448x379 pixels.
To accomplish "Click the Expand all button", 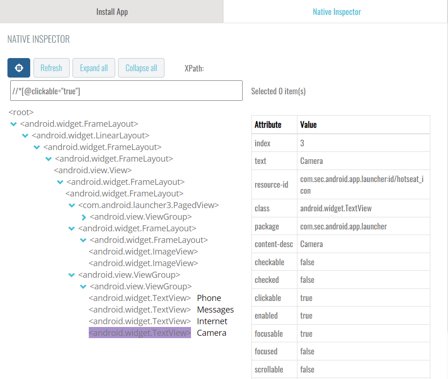I will (94, 68).
